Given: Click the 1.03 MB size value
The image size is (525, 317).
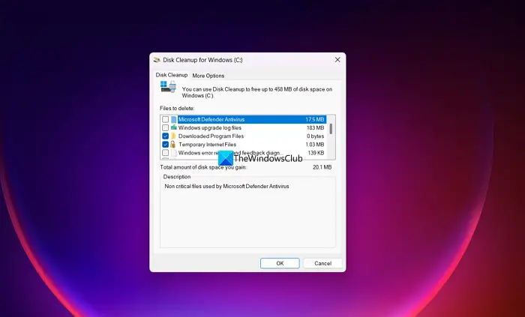Looking at the screenshot, I should [x=315, y=145].
